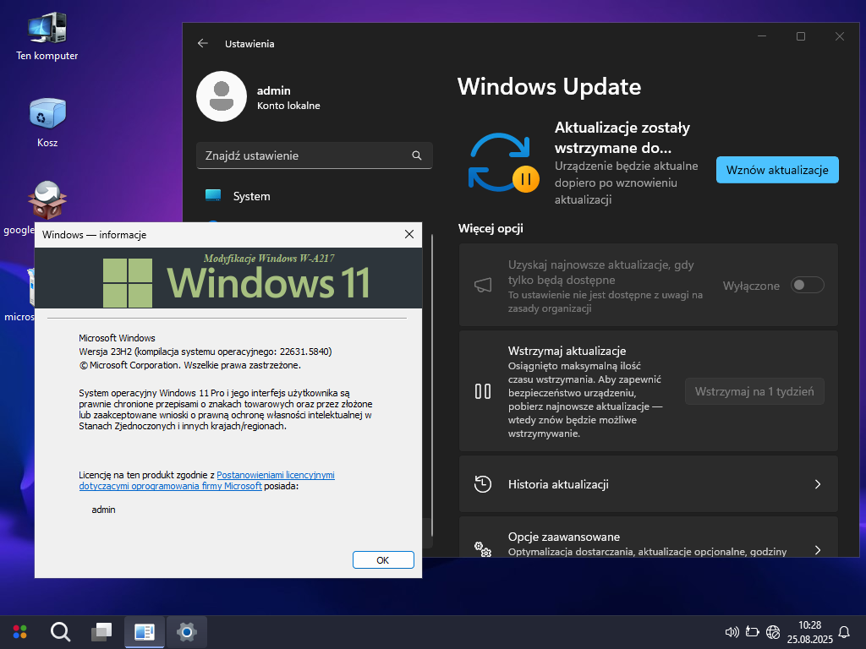The image size is (866, 649).
Task: Open the Start menu button
Action: coord(19,631)
